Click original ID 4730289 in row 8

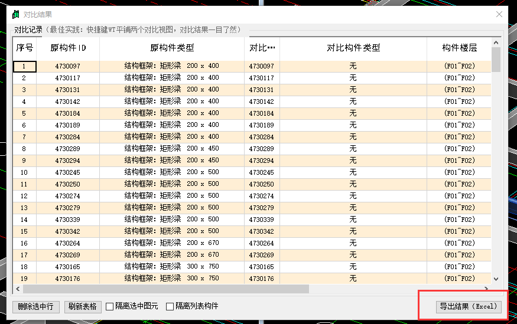(68, 149)
